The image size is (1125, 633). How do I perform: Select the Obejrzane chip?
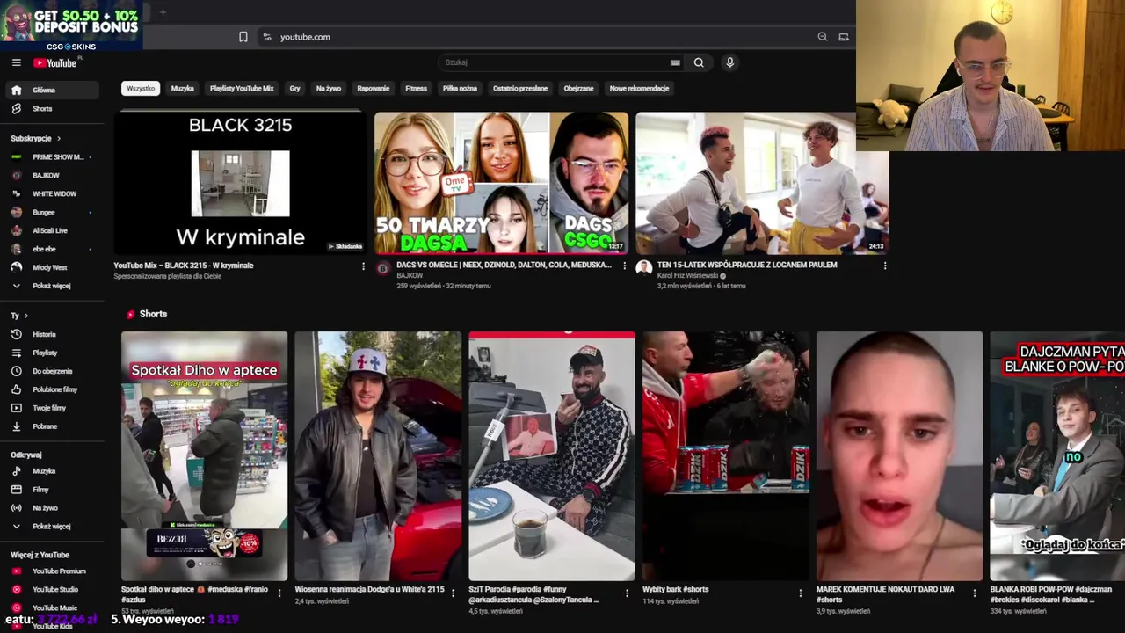(x=579, y=89)
